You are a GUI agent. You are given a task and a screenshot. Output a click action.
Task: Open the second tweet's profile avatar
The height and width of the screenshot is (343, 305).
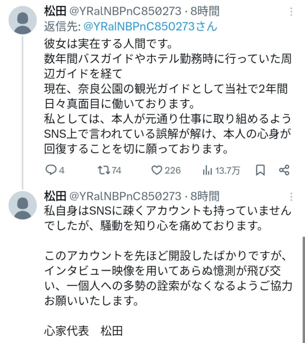point(22,205)
